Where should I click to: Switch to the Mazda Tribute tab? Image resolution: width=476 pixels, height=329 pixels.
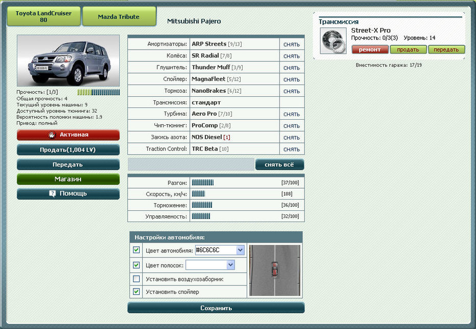[119, 17]
